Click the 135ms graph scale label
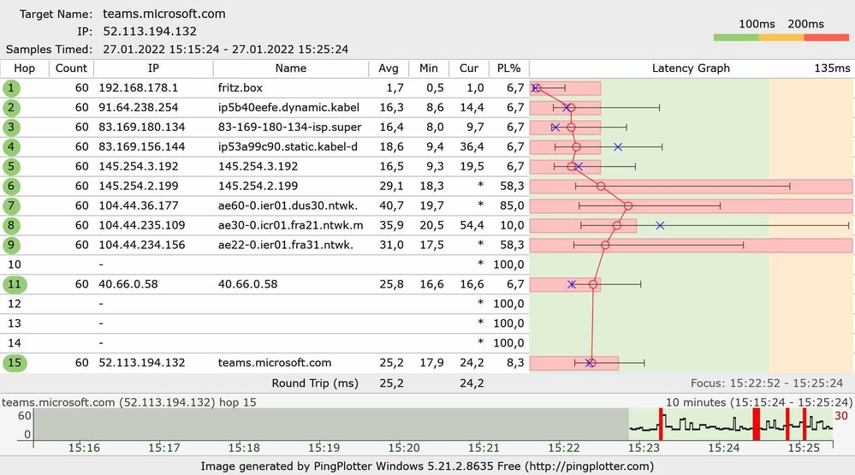The height and width of the screenshot is (475, 855). pos(832,68)
